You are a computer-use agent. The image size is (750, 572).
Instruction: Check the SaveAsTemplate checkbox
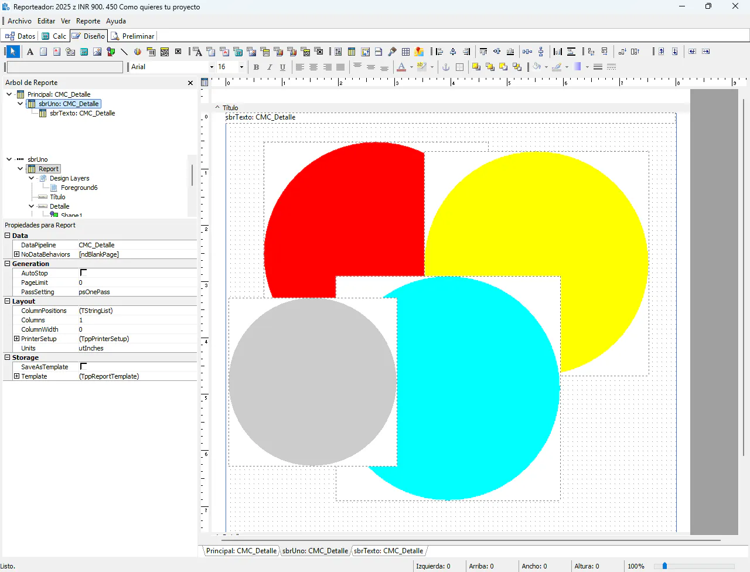click(83, 367)
